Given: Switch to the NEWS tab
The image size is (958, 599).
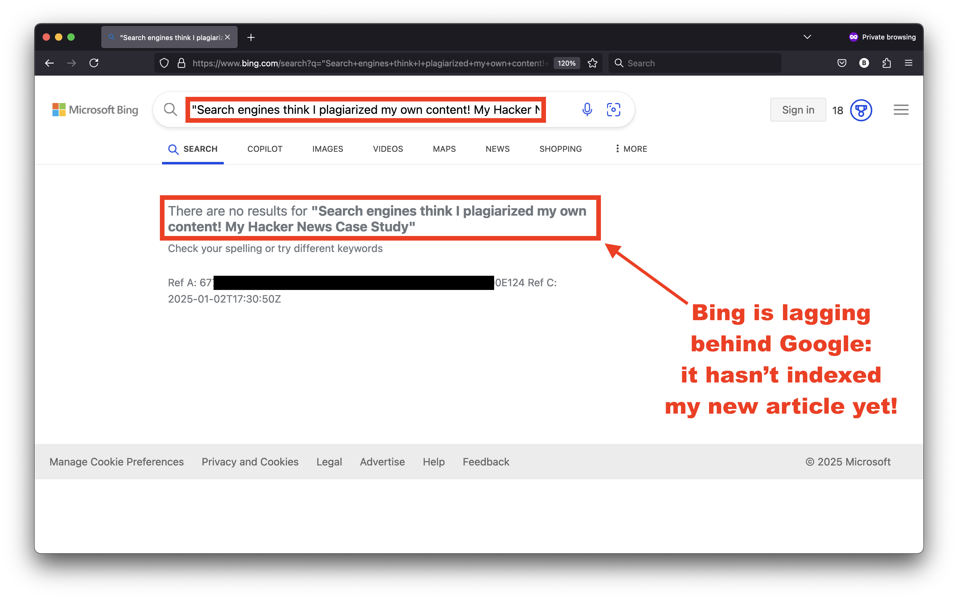Looking at the screenshot, I should click(x=498, y=149).
